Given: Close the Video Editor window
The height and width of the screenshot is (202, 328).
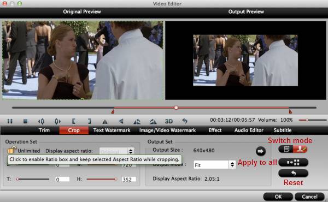Looking at the screenshot, I should (x=4, y=3).
